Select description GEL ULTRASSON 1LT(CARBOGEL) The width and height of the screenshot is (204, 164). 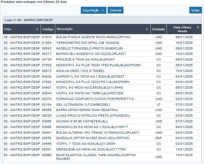[83, 105]
